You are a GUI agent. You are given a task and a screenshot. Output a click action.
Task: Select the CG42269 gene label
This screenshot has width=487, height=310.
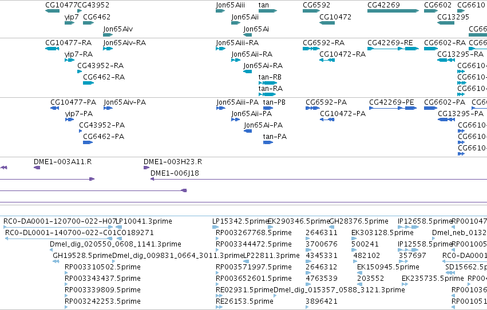[x=383, y=5]
